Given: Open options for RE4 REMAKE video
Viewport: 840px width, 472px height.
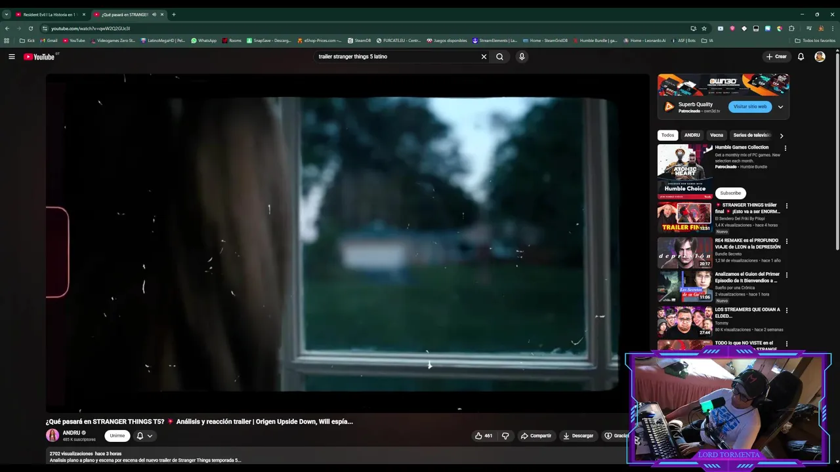Looking at the screenshot, I should point(786,241).
